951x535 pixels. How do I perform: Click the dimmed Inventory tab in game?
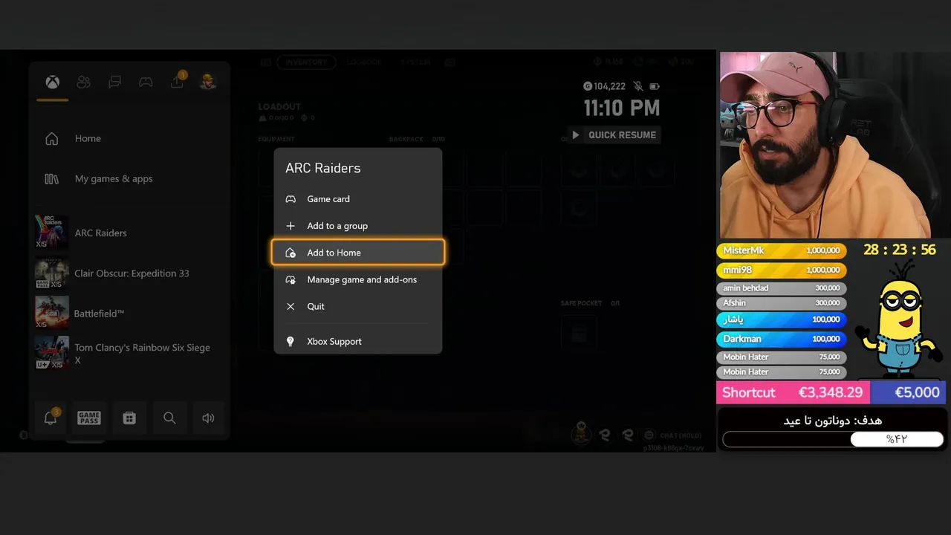click(x=306, y=62)
